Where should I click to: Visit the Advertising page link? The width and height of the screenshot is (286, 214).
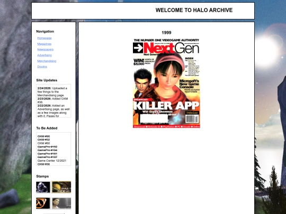tap(44, 55)
